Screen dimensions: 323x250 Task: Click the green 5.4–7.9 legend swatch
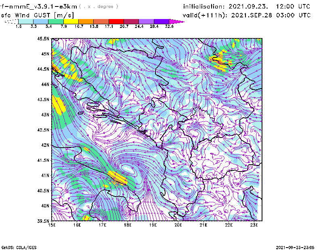click(56, 21)
